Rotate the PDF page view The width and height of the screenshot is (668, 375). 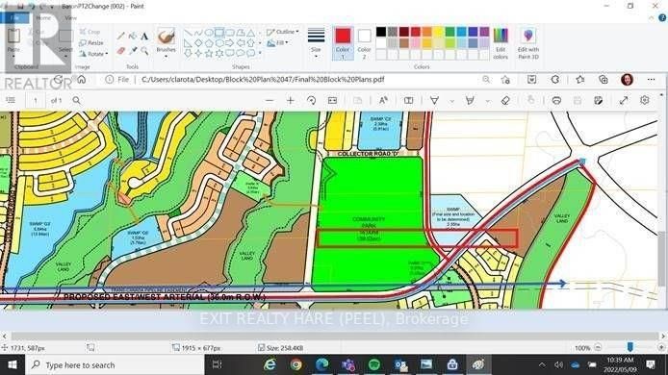(311, 100)
